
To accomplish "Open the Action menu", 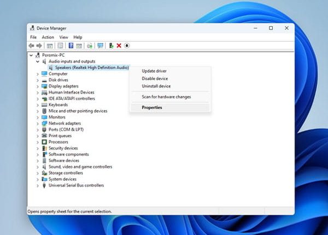I will tap(48, 37).
